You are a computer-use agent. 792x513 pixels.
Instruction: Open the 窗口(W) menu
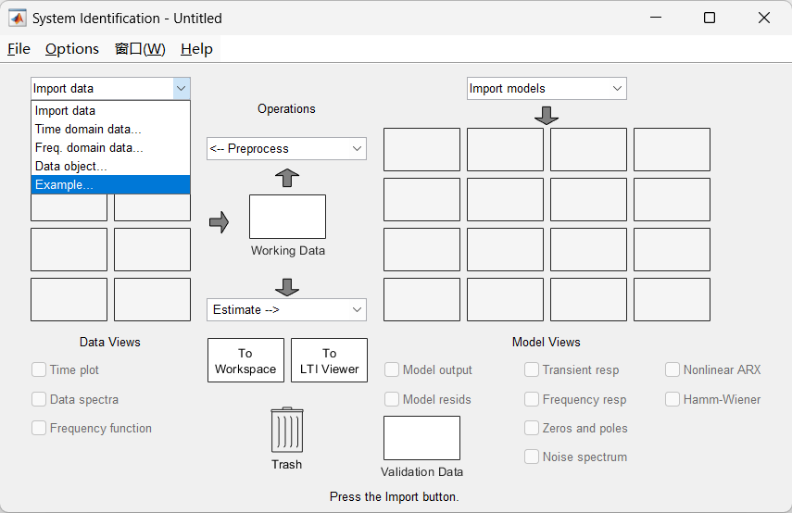[140, 49]
